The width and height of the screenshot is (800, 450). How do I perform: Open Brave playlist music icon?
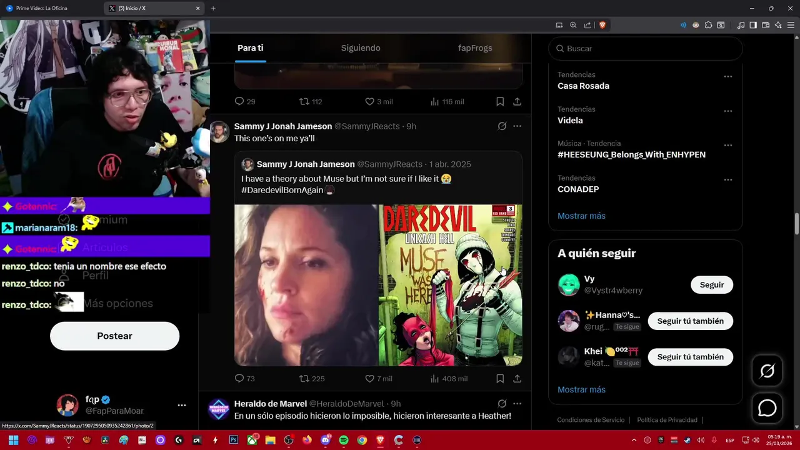click(741, 25)
